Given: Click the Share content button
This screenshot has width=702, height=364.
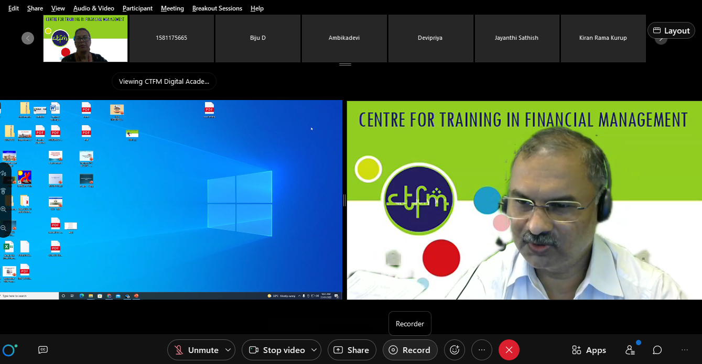Looking at the screenshot, I should tap(352, 350).
